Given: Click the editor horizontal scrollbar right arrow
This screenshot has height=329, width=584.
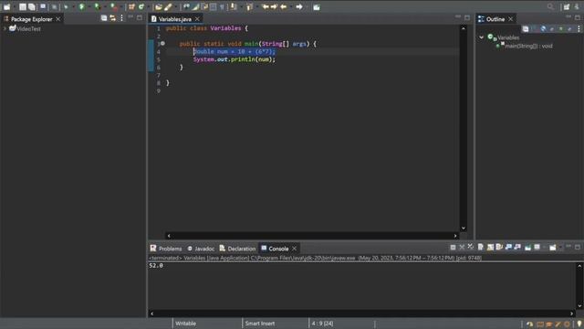Looking at the screenshot, I should tap(455, 236).
